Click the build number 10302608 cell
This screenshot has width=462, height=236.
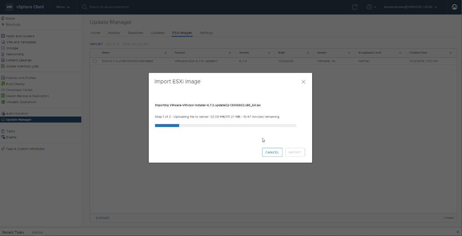[286, 61]
